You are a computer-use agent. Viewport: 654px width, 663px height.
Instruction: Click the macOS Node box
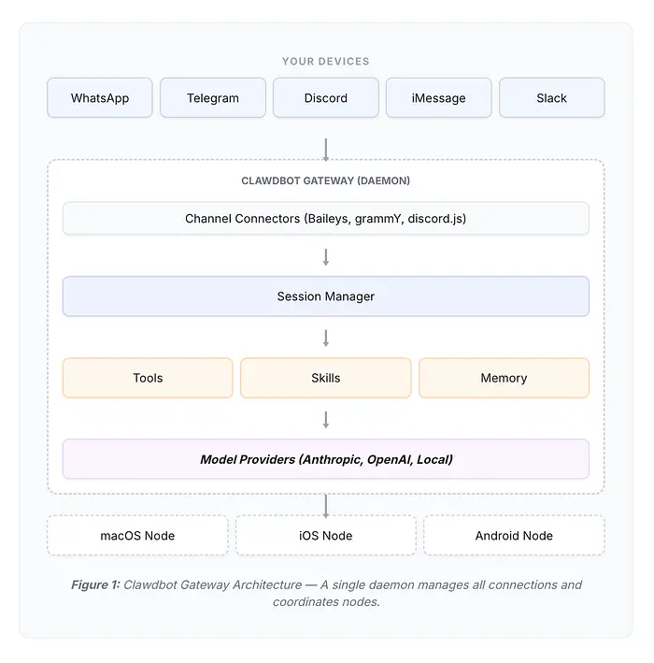[137, 536]
